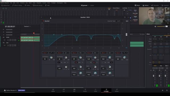The width and height of the screenshot is (170, 96).
Task: Click the Equalizer output Gain fader
Action: pyautogui.click(x=126, y=34)
